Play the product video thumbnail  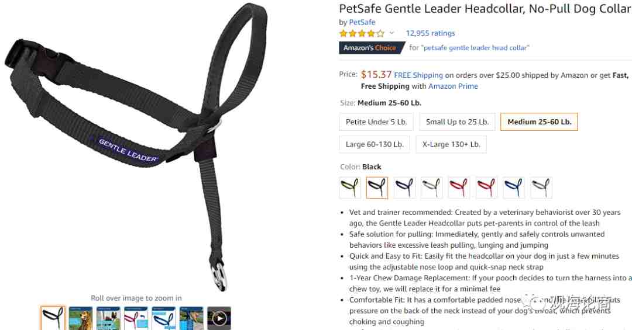pos(219,318)
